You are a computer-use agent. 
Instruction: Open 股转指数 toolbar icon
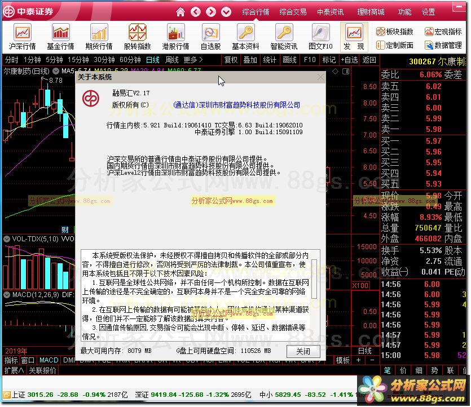click(x=137, y=37)
